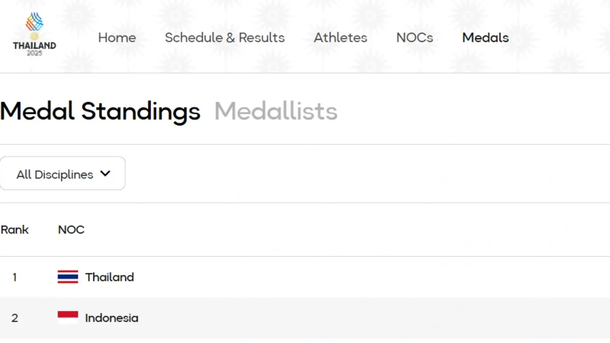Go to the NOCs page
The width and height of the screenshot is (610, 343).
tap(414, 38)
